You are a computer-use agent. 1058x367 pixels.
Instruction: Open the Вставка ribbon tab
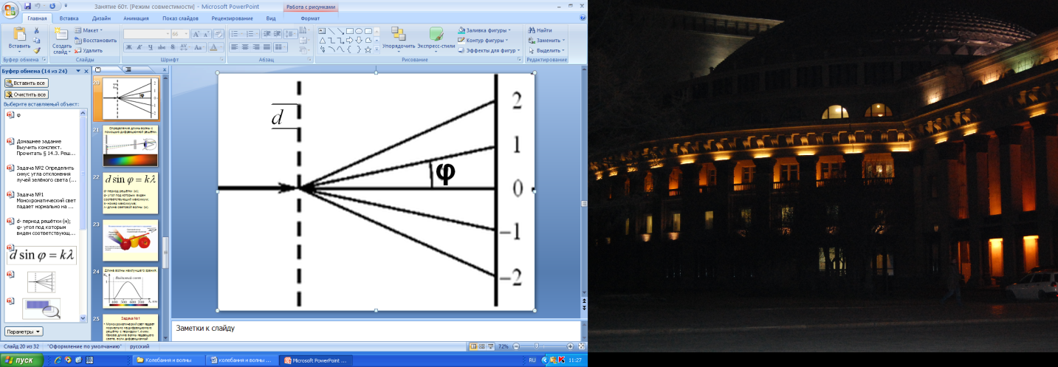tap(69, 17)
